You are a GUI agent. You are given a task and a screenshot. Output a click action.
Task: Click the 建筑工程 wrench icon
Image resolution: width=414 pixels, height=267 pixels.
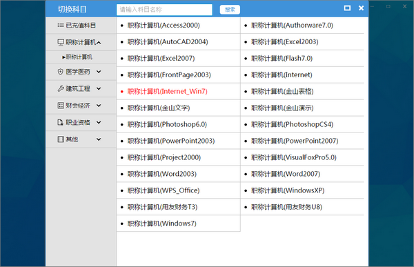click(61, 89)
